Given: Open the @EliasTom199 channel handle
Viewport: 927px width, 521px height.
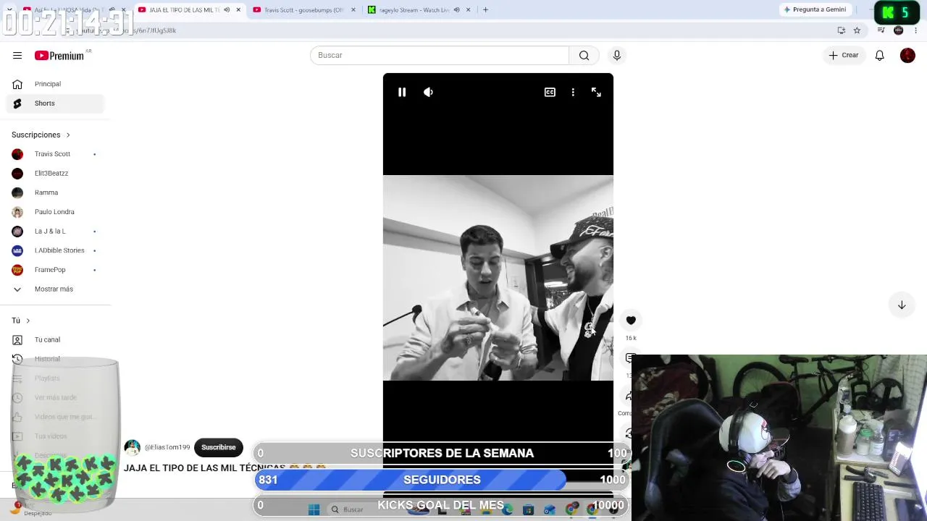Looking at the screenshot, I should (x=167, y=447).
